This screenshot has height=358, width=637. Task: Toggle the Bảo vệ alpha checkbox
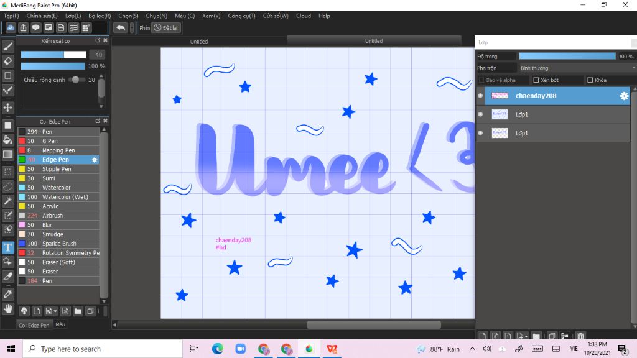pyautogui.click(x=481, y=80)
